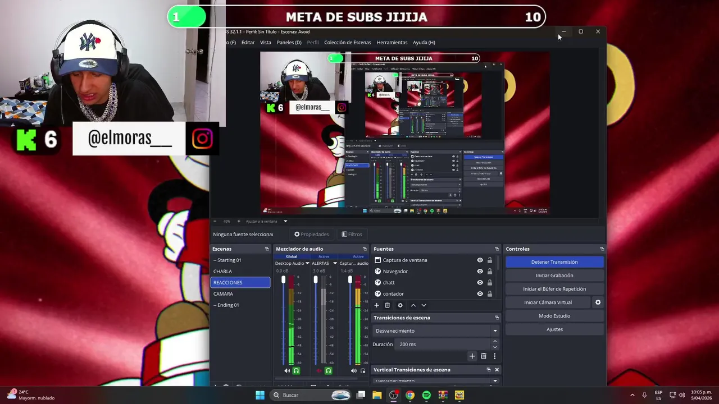Zoom in preview with plus icon
The width and height of the screenshot is (719, 404).
(x=238, y=221)
